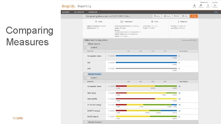The image size is (221, 124).
Task: Open the Home icon in the header
Action: click(x=194, y=6)
